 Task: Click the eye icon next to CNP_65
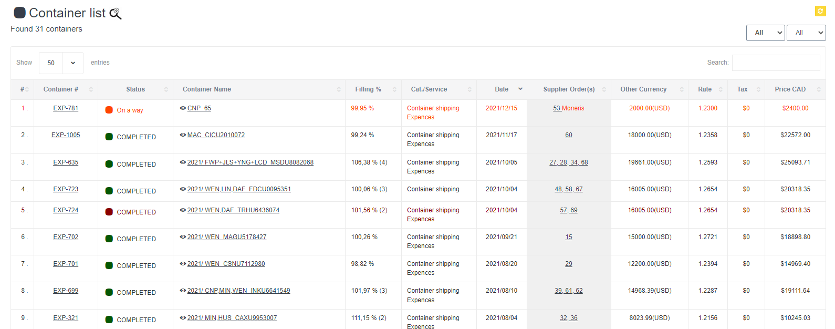tap(183, 108)
